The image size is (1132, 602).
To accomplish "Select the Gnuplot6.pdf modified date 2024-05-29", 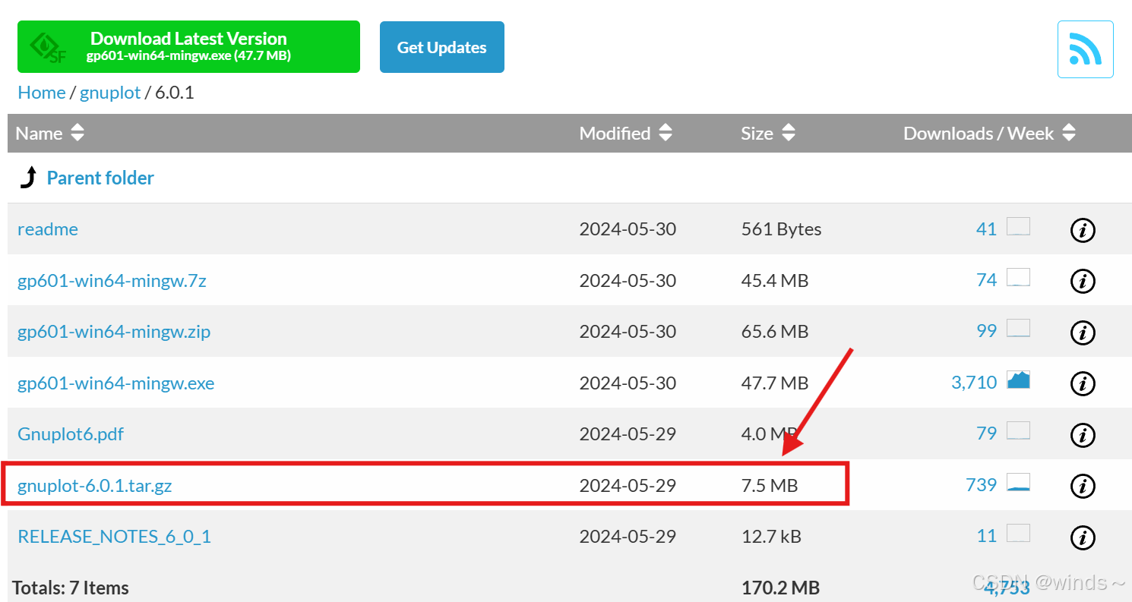I will (628, 434).
